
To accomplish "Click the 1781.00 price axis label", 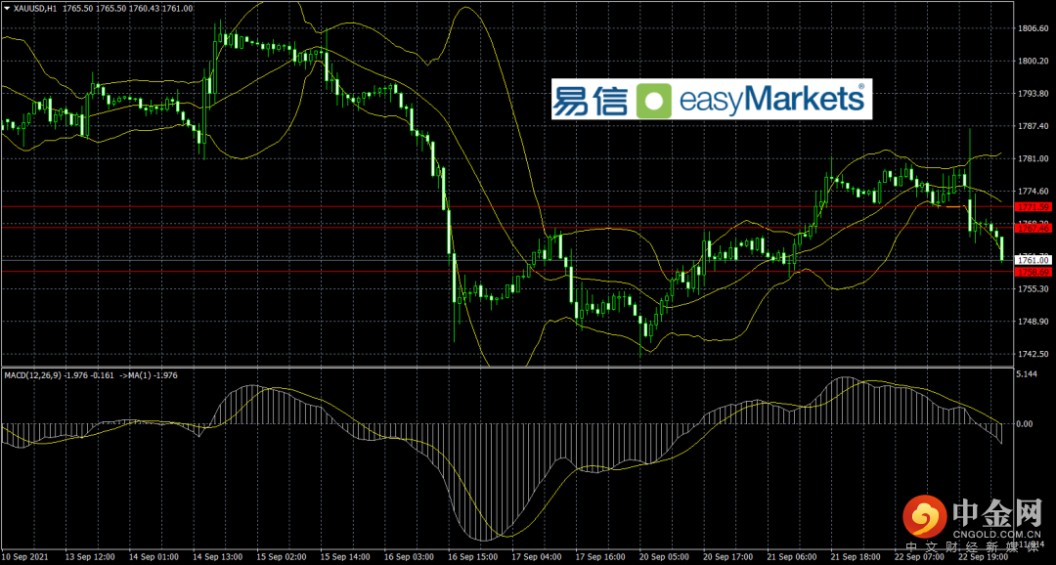I will 1034,159.
